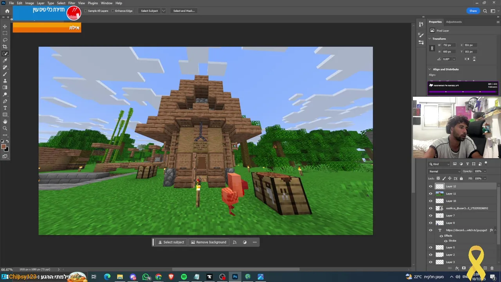Screen dimensions: 501x282
Task: Switch to the Adjustments tab
Action: point(454,22)
